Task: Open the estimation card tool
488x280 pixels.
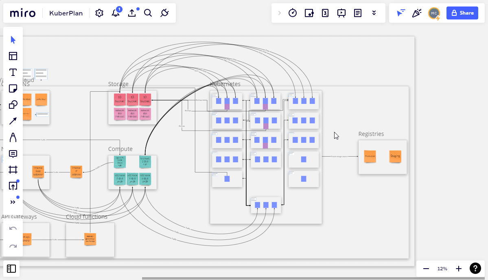Action: tap(325, 13)
